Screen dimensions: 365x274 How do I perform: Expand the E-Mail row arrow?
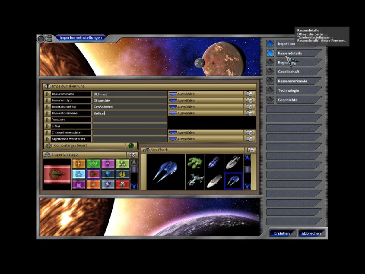click(x=47, y=126)
